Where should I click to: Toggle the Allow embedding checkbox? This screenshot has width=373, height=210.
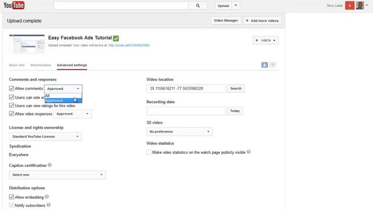(x=12, y=197)
